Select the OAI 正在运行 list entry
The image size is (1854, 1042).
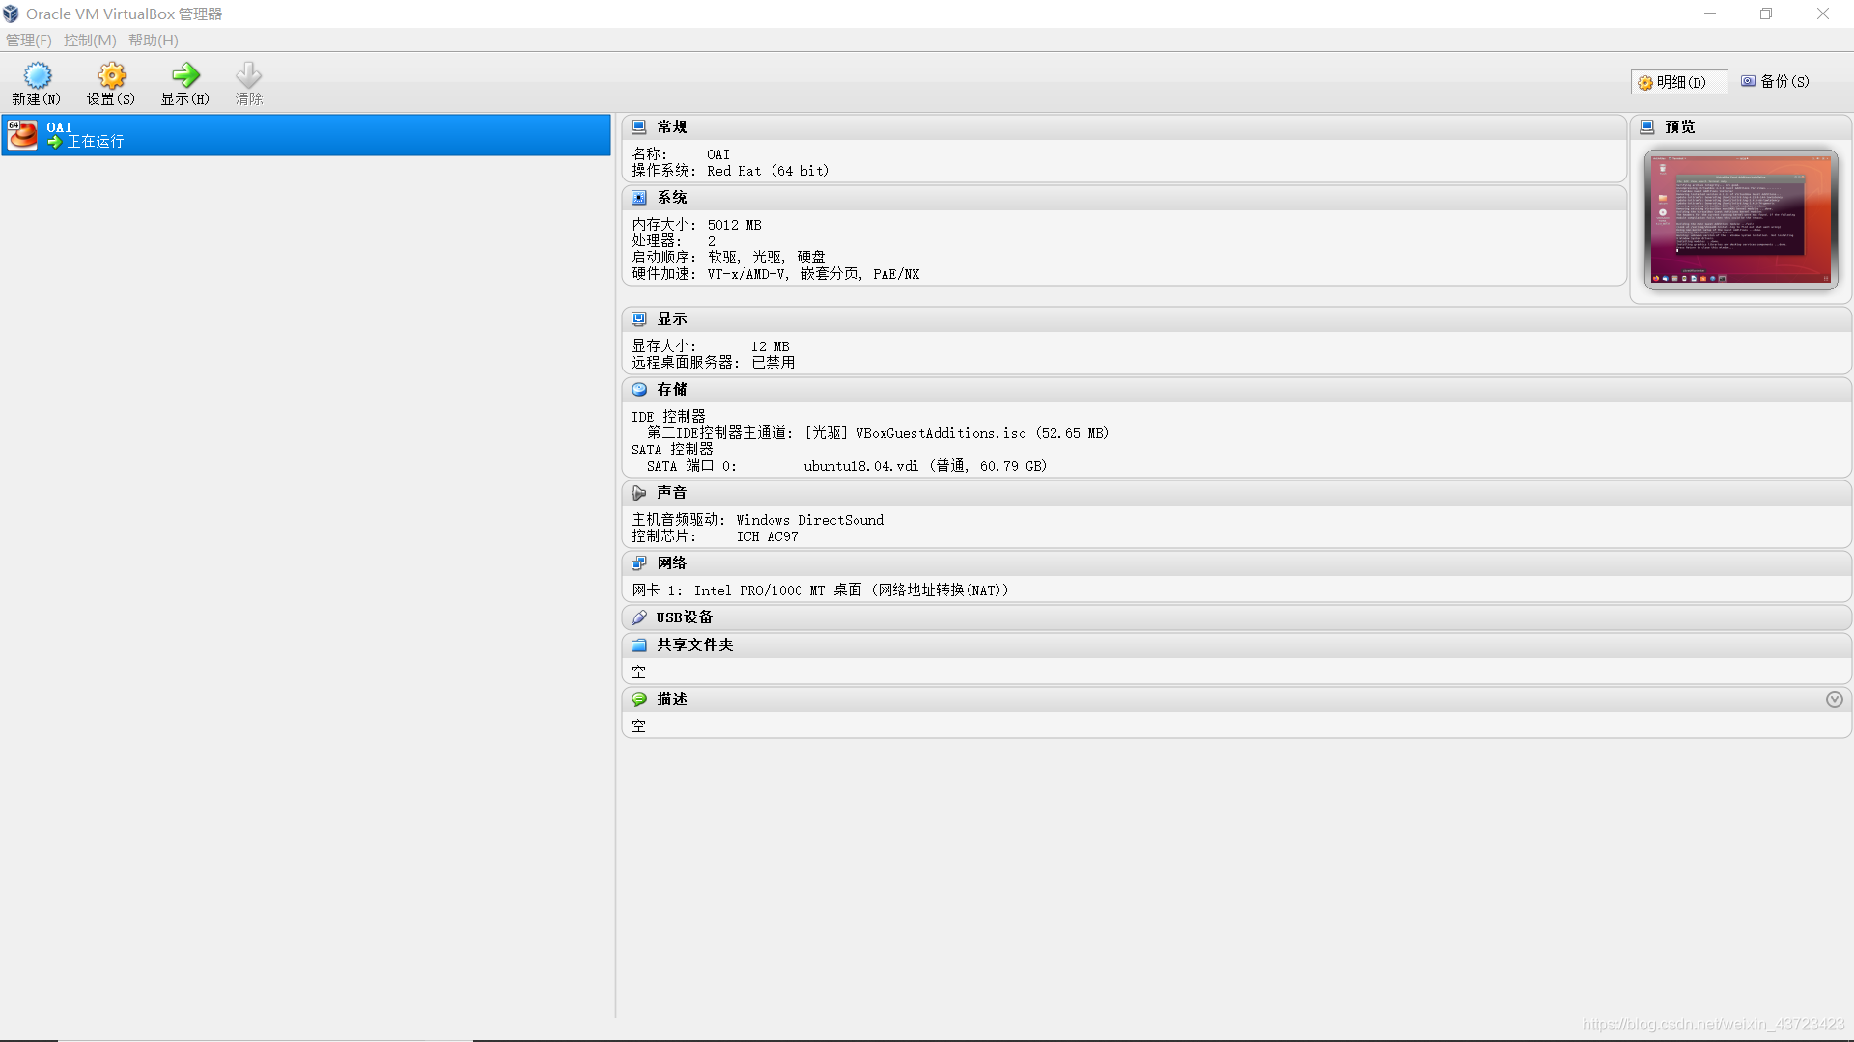(306, 135)
